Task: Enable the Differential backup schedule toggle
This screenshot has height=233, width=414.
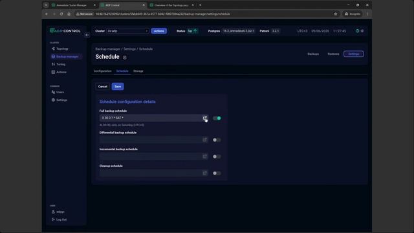Action: point(217,140)
